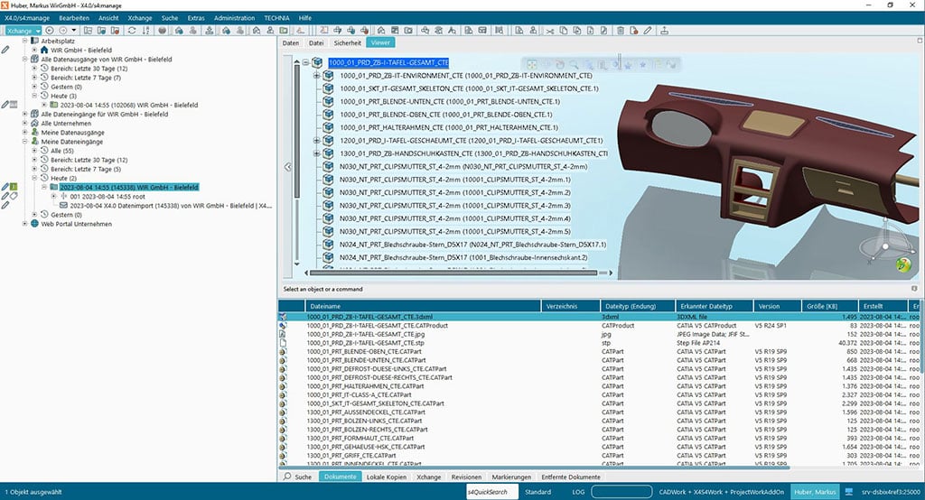This screenshot has height=500, width=925.
Task: Click the green globe icon in the viewer corner
Action: (x=903, y=264)
